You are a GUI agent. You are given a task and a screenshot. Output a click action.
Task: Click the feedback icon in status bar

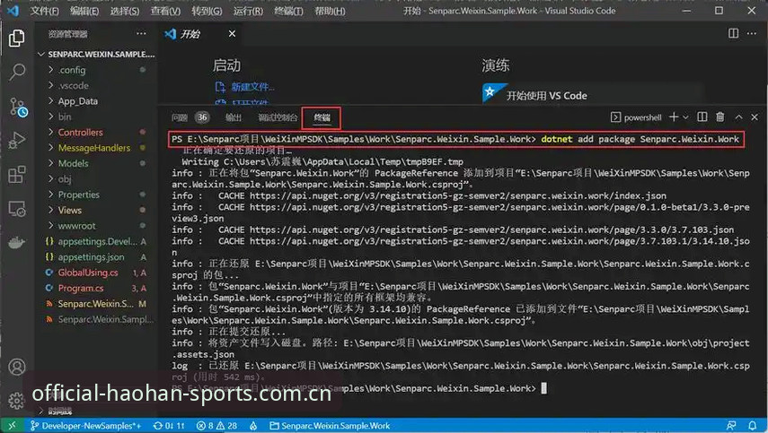731,426
